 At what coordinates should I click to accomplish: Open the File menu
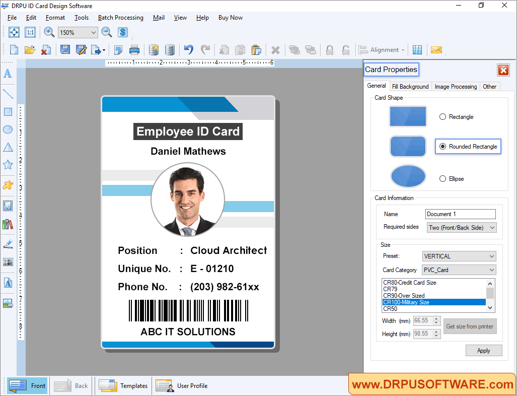[12, 18]
